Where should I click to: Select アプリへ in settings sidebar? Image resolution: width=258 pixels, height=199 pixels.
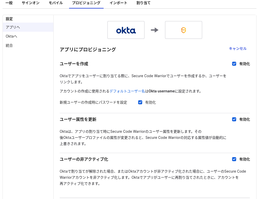(x=28, y=27)
